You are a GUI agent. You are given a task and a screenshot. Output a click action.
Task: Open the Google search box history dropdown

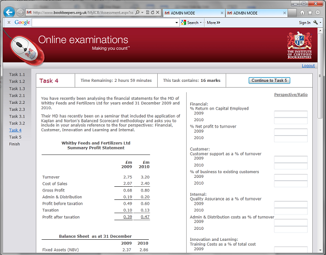(x=177, y=23)
